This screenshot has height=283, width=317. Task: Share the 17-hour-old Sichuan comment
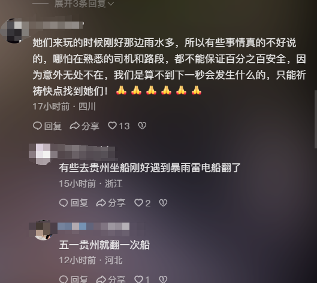tap(84, 126)
